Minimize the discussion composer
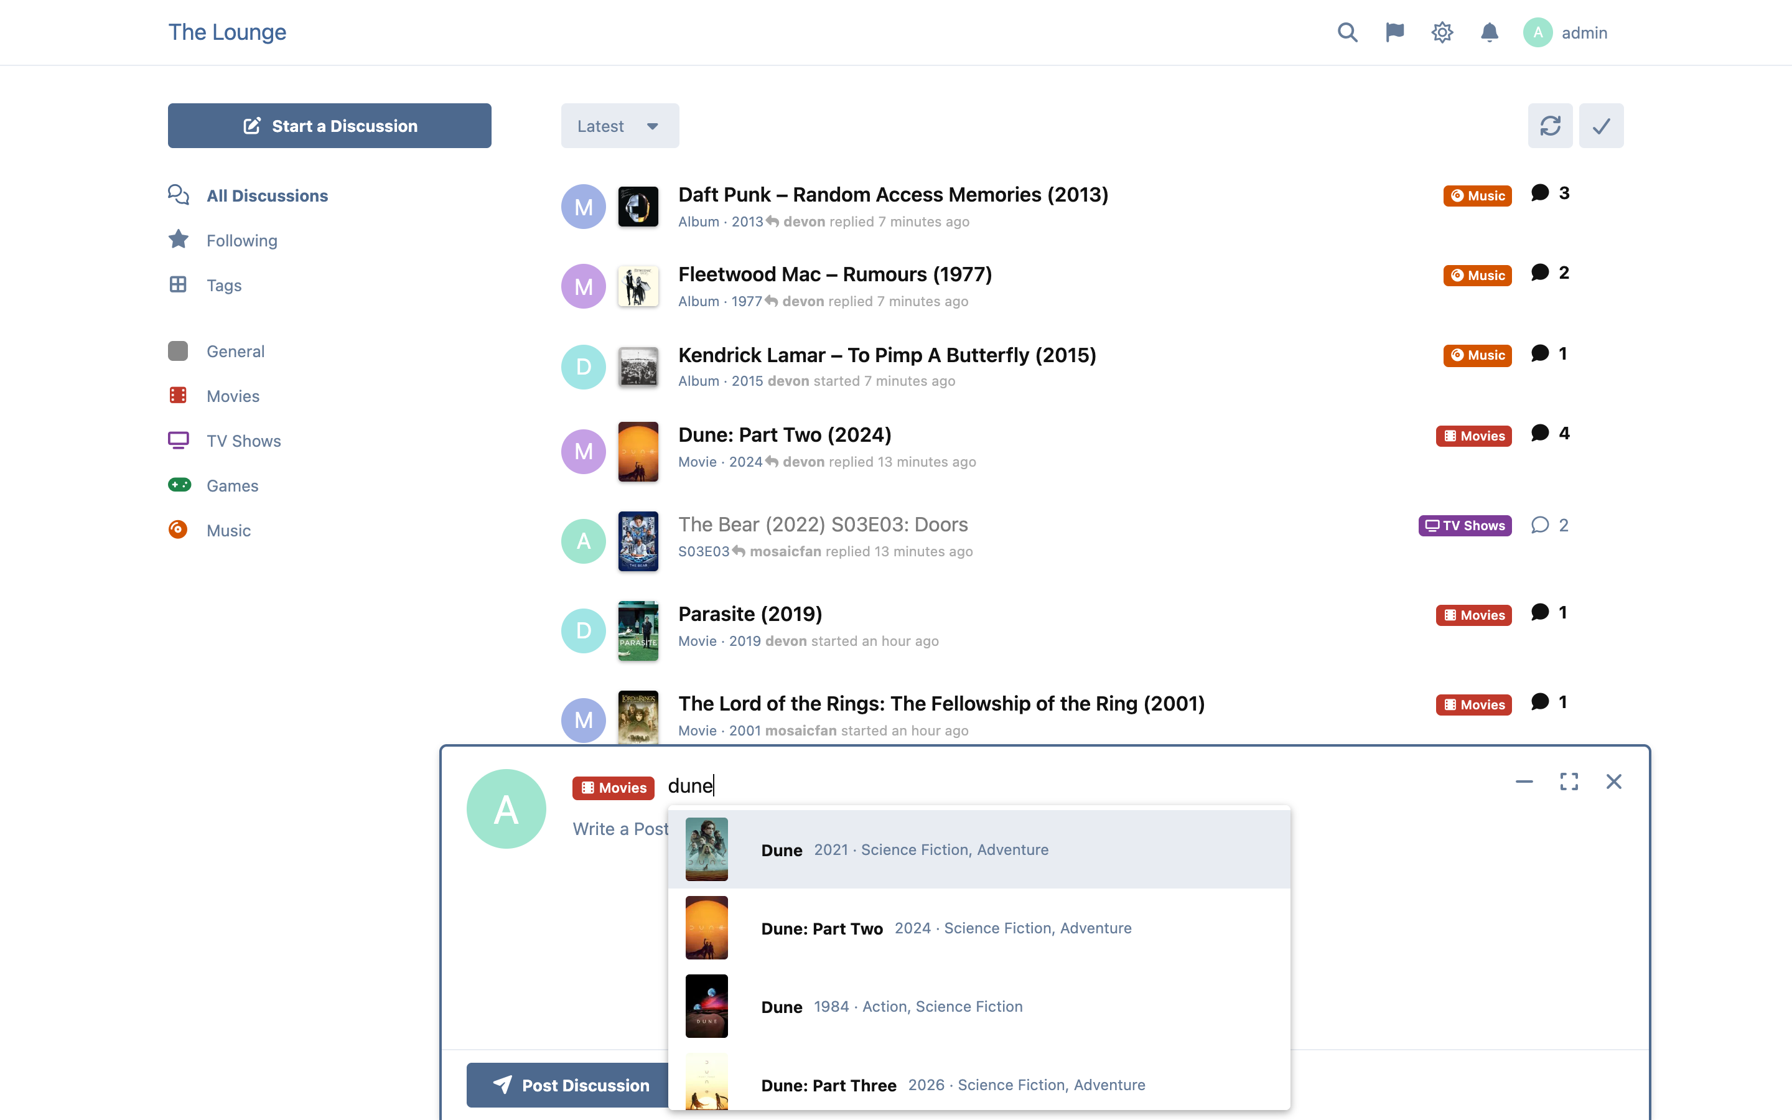Screen dimensions: 1792x1120 coord(1524,782)
